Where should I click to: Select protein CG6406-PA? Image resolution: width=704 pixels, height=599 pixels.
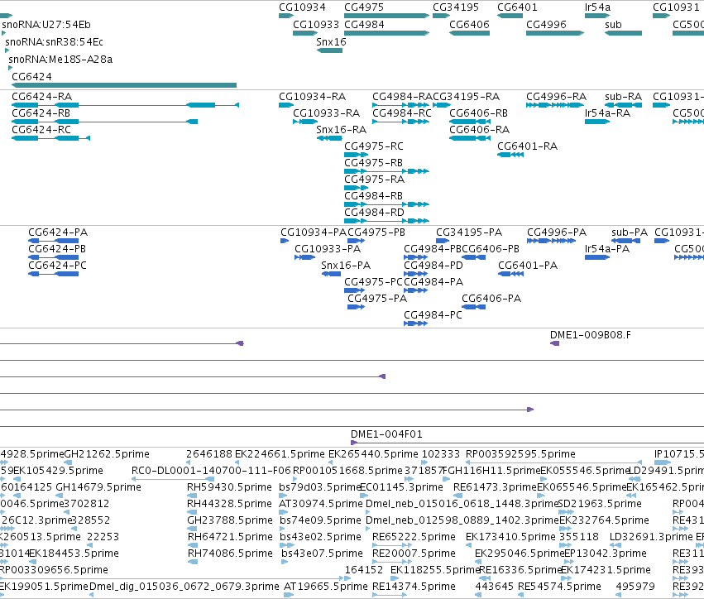473,308
